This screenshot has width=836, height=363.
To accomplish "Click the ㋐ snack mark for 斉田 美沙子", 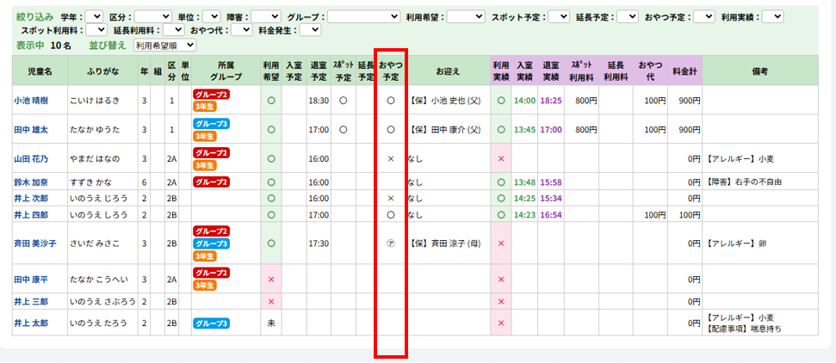I will tap(390, 243).
